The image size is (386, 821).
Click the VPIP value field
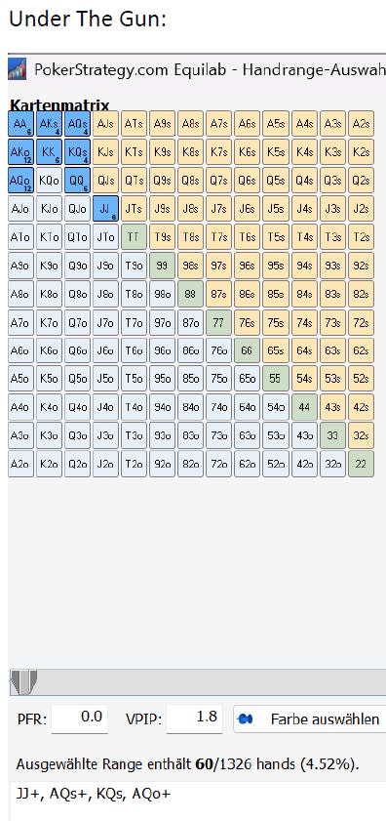click(x=194, y=718)
